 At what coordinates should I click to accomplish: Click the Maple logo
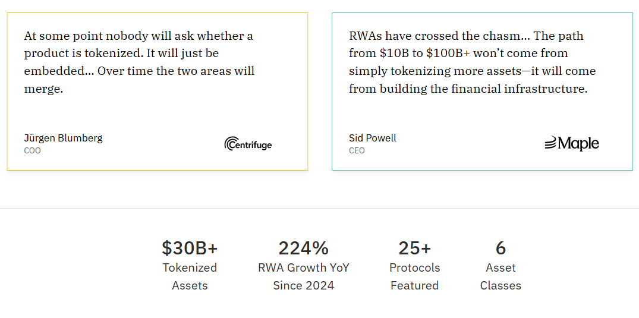coord(571,143)
